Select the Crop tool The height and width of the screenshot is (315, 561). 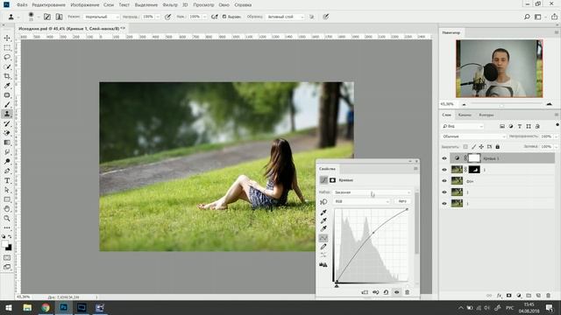7,76
